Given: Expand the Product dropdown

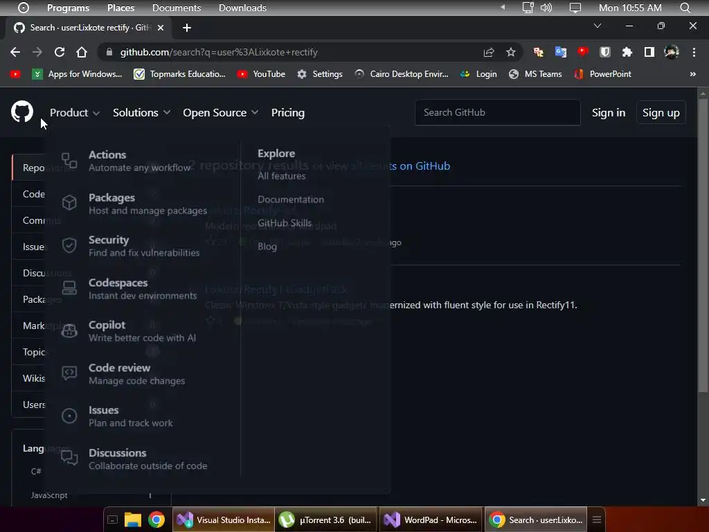Looking at the screenshot, I should point(75,113).
